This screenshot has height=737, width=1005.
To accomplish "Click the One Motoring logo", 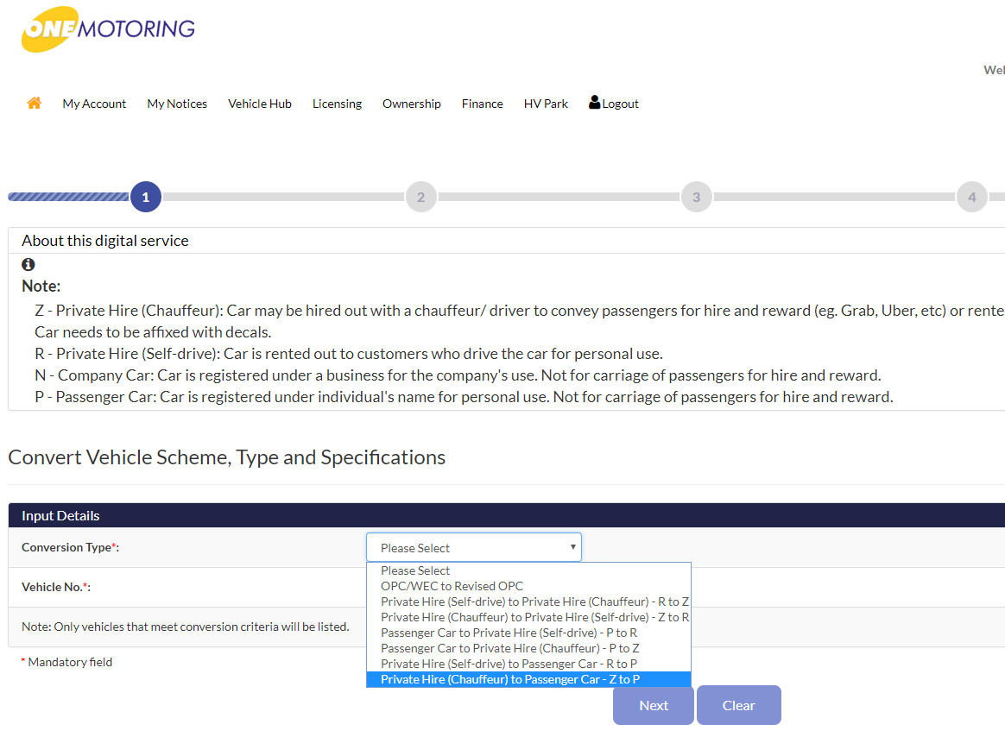I will [108, 29].
